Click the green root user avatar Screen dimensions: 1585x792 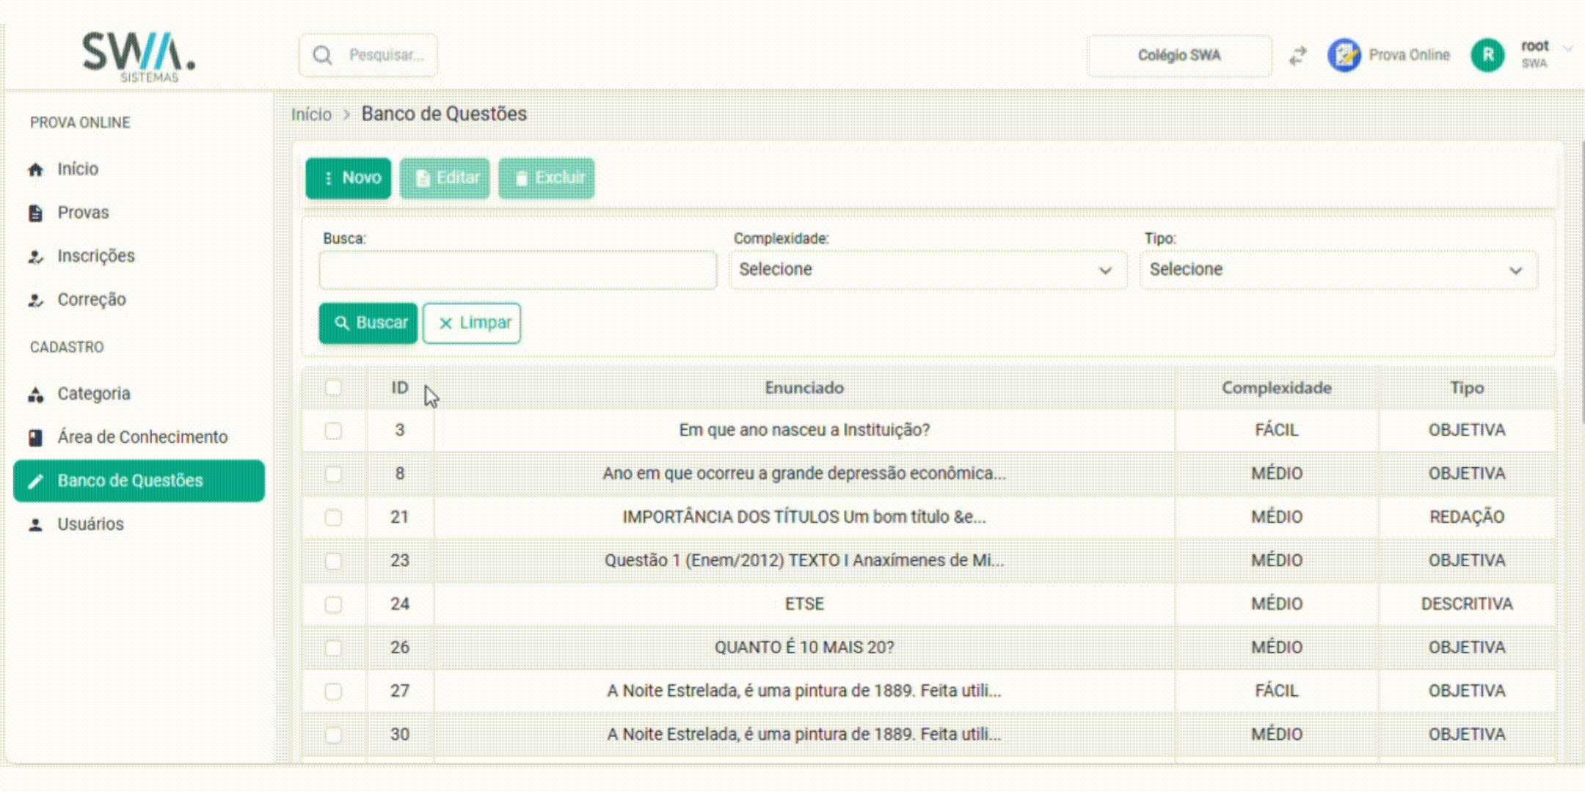[1487, 55]
